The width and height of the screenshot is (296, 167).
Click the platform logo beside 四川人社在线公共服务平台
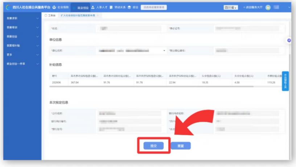pos(8,7)
